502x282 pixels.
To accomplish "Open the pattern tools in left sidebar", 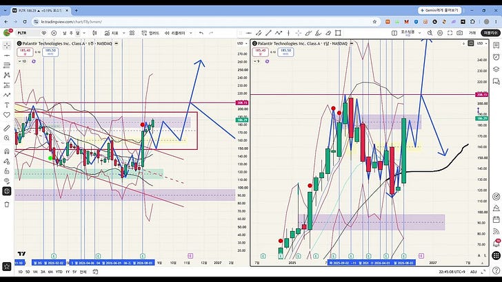I will pyautogui.click(x=7, y=75).
